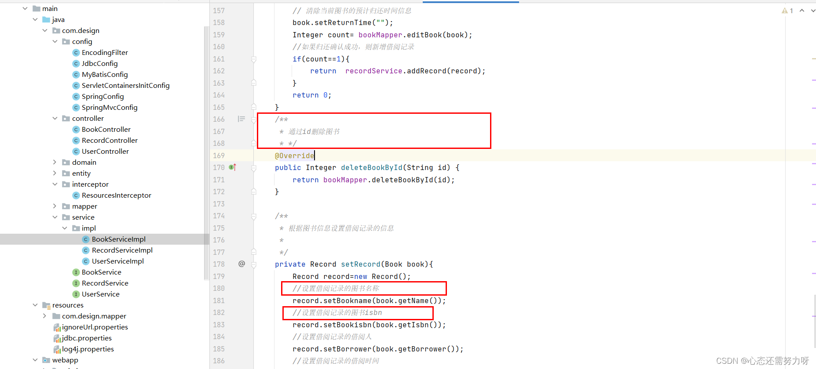Open BookController class
816x369 pixels.
tap(106, 129)
